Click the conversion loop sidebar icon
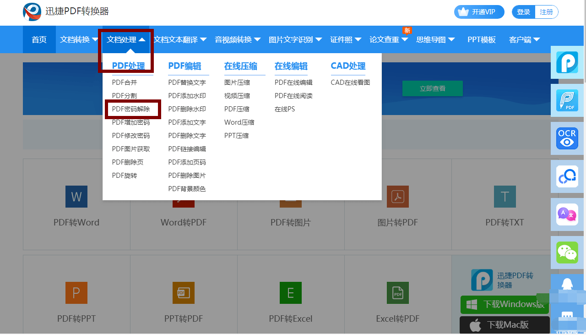 [x=567, y=176]
